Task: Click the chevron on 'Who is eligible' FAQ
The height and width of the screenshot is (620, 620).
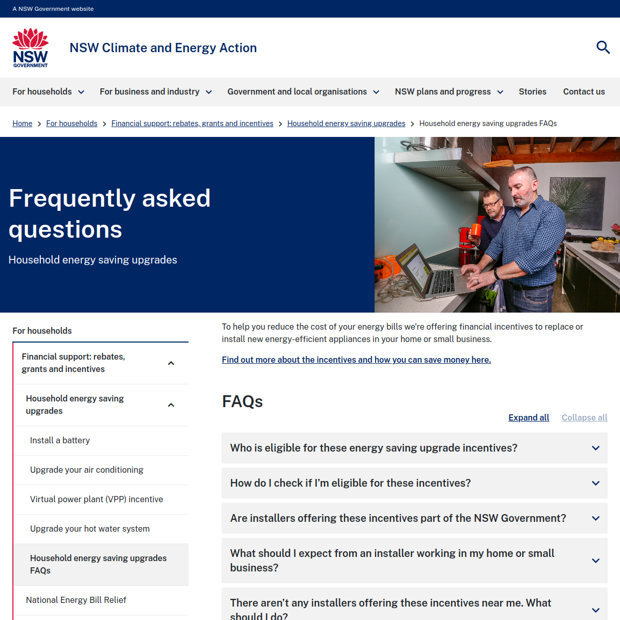Action: [x=595, y=448]
